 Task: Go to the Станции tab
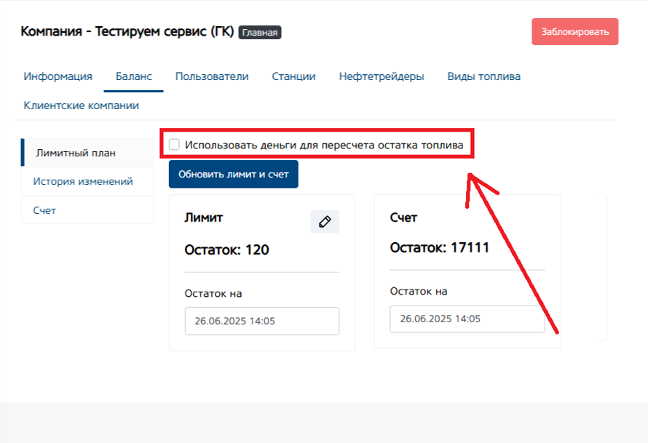point(294,76)
